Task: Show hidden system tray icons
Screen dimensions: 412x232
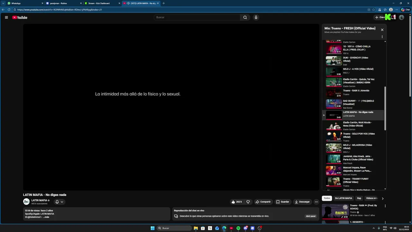Action: (x=373, y=228)
